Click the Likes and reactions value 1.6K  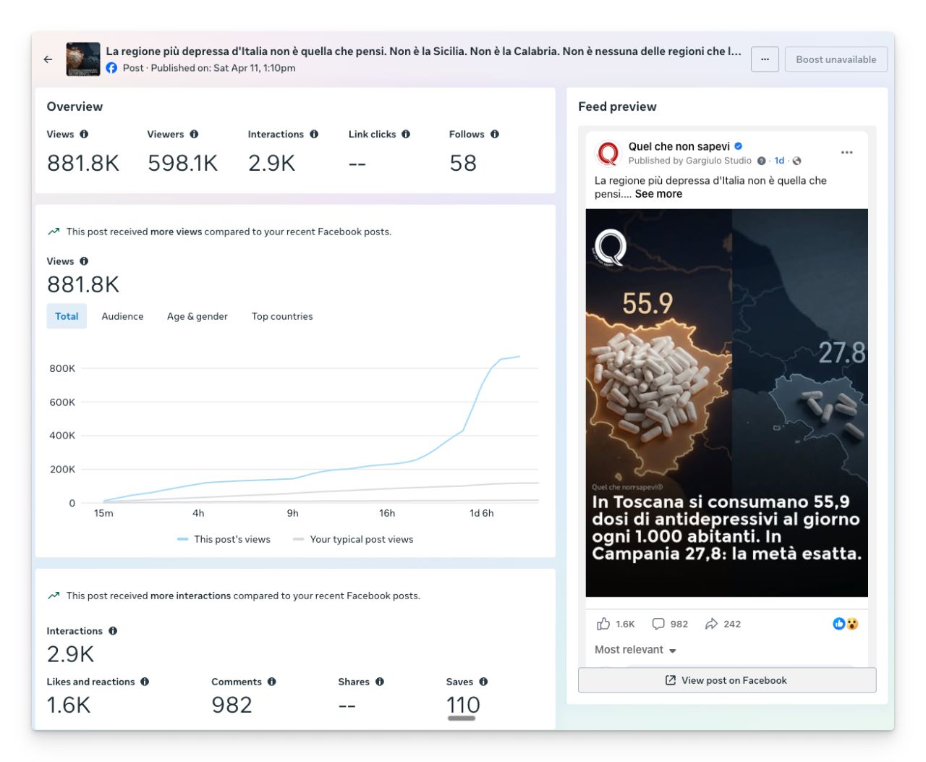(69, 705)
